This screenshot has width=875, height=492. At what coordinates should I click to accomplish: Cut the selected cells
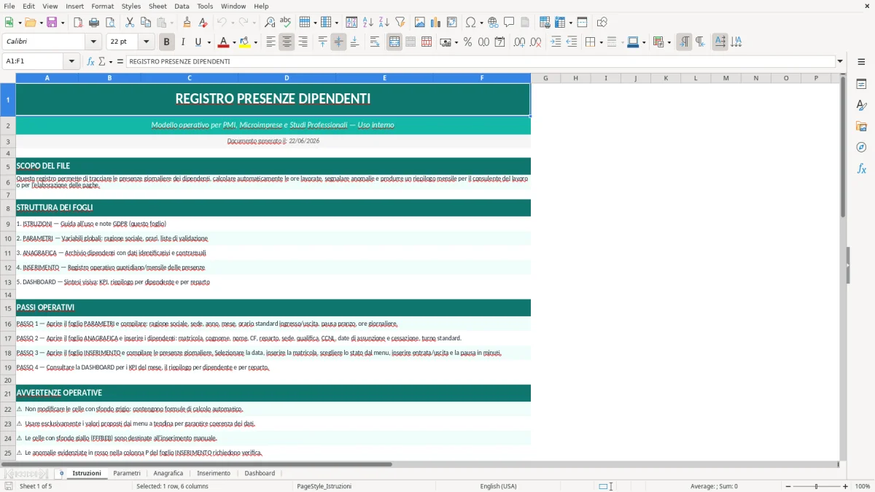[x=130, y=23]
